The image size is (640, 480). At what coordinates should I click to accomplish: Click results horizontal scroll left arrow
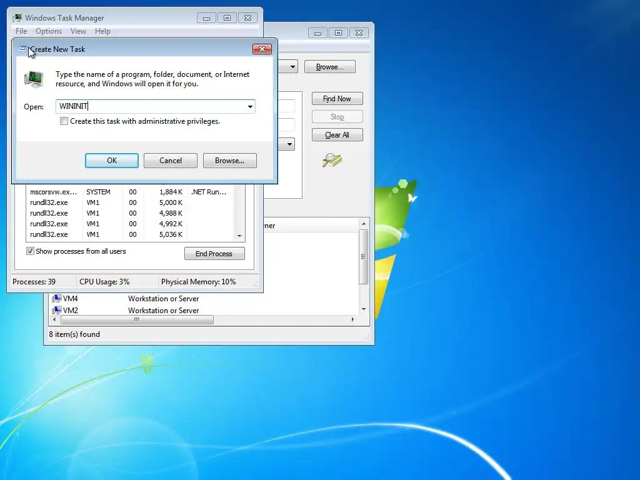(x=55, y=319)
